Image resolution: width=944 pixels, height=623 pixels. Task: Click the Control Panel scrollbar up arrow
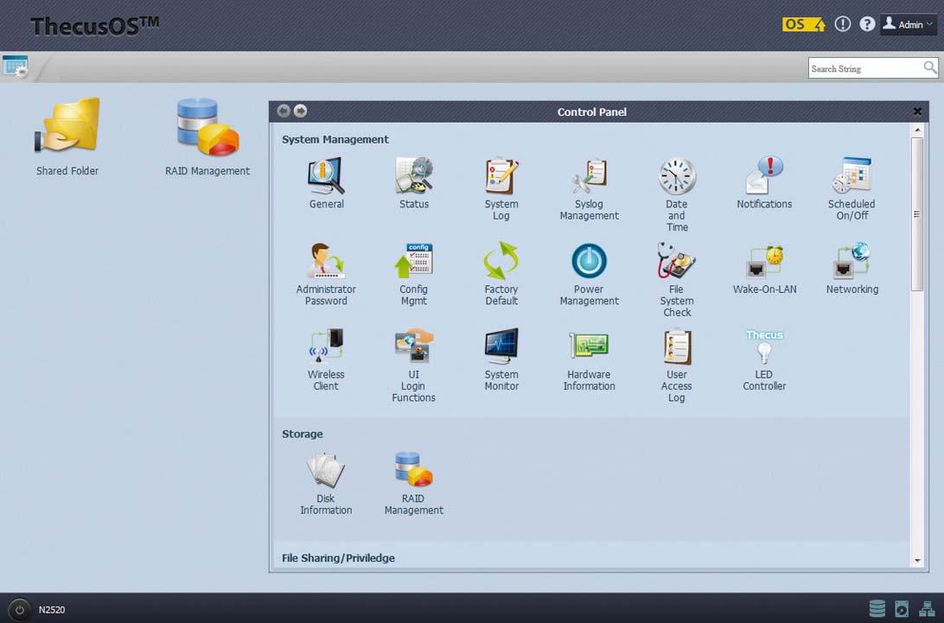(x=917, y=130)
